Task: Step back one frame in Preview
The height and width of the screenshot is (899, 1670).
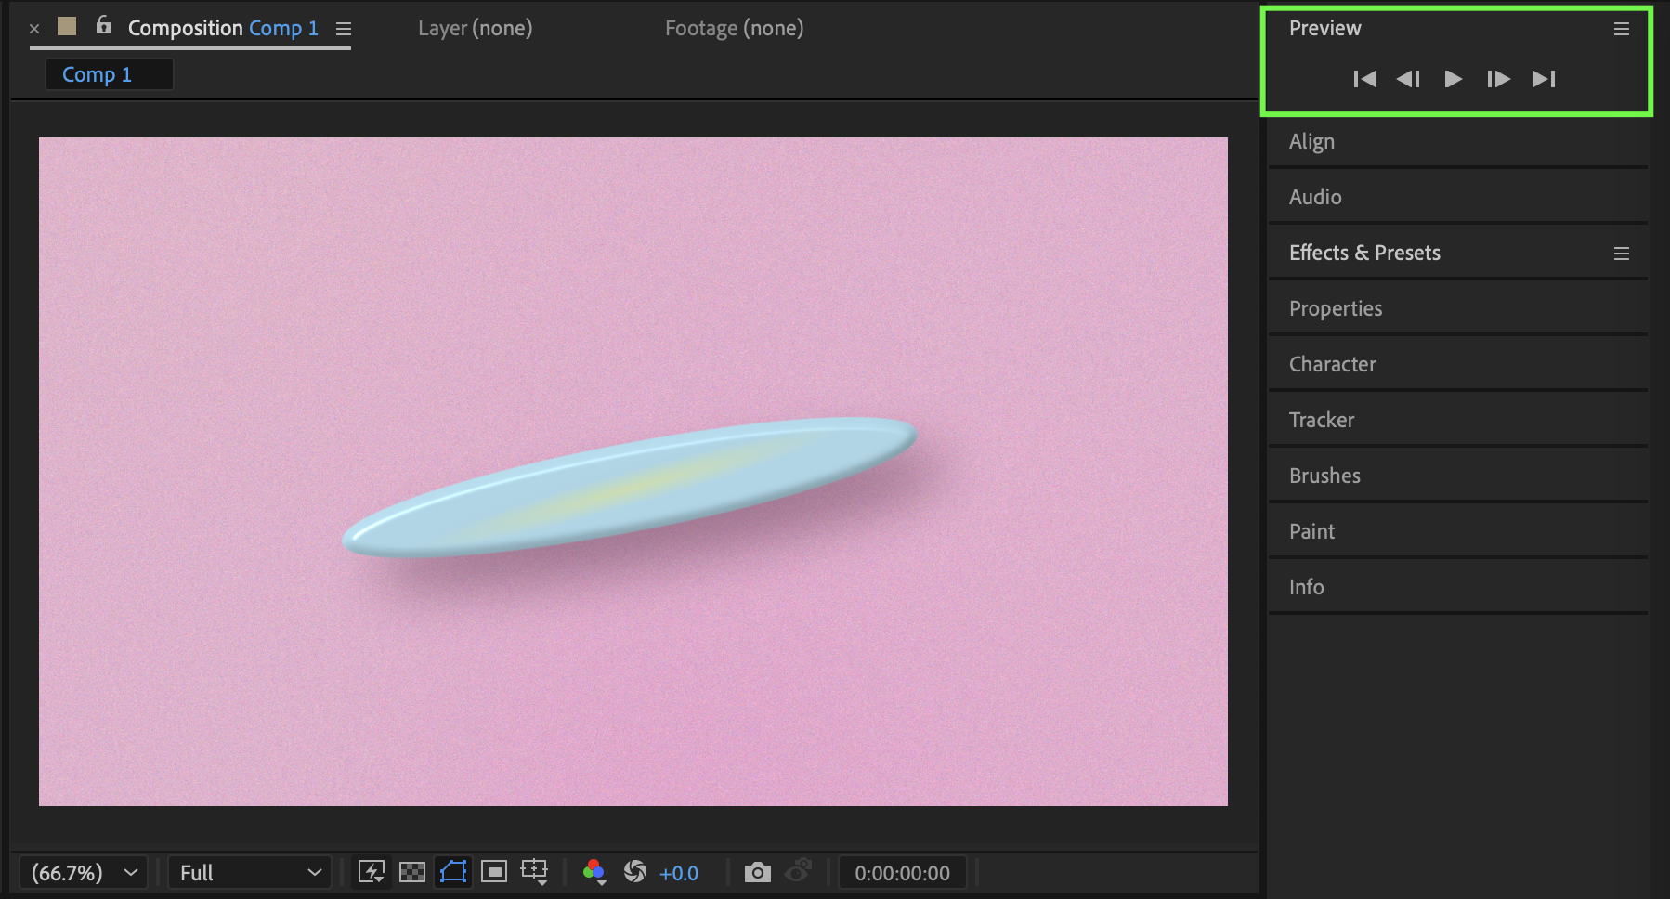Action: coord(1408,79)
